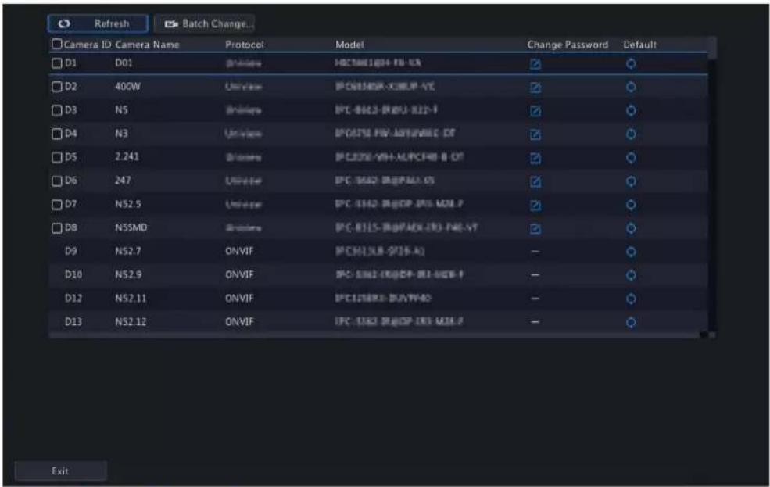
Task: Restore default for camera N52.12
Action: pos(631,322)
